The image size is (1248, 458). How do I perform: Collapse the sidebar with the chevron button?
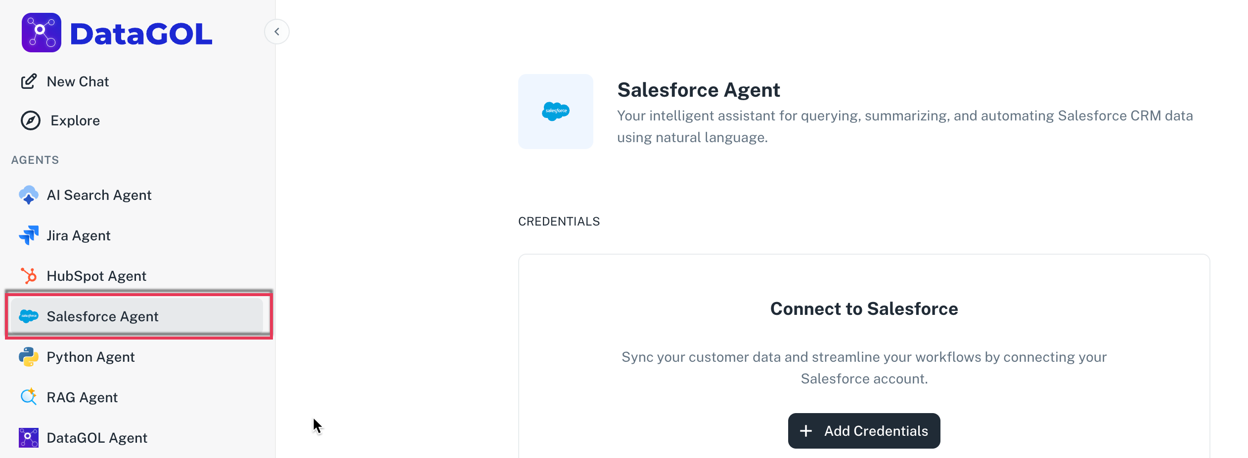pos(277,32)
